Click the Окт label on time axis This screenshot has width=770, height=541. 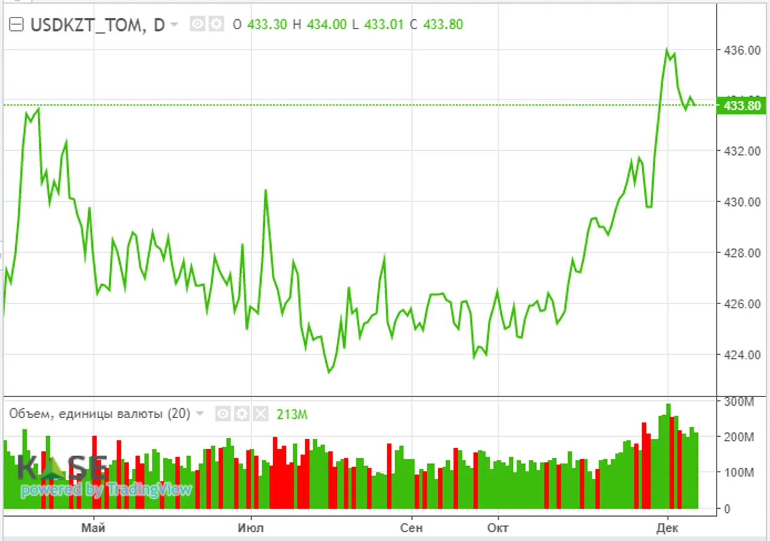[498, 528]
